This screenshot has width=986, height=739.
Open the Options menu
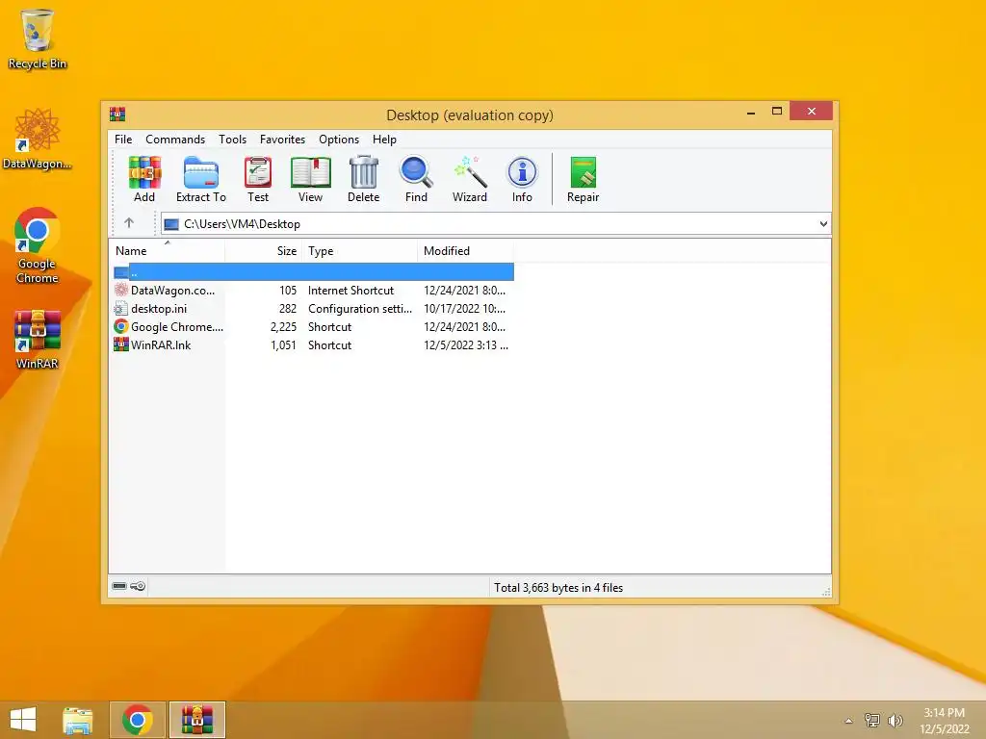[339, 140]
